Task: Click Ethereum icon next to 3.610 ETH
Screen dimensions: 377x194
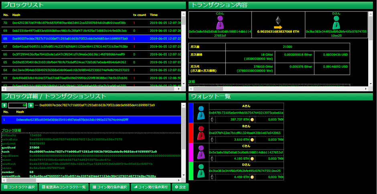Action: tap(212, 139)
